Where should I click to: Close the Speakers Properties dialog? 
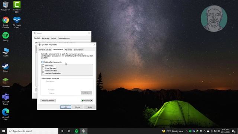(94, 45)
